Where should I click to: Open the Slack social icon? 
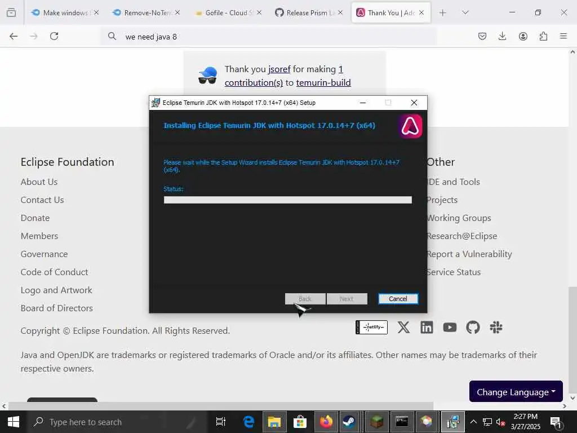click(x=496, y=328)
